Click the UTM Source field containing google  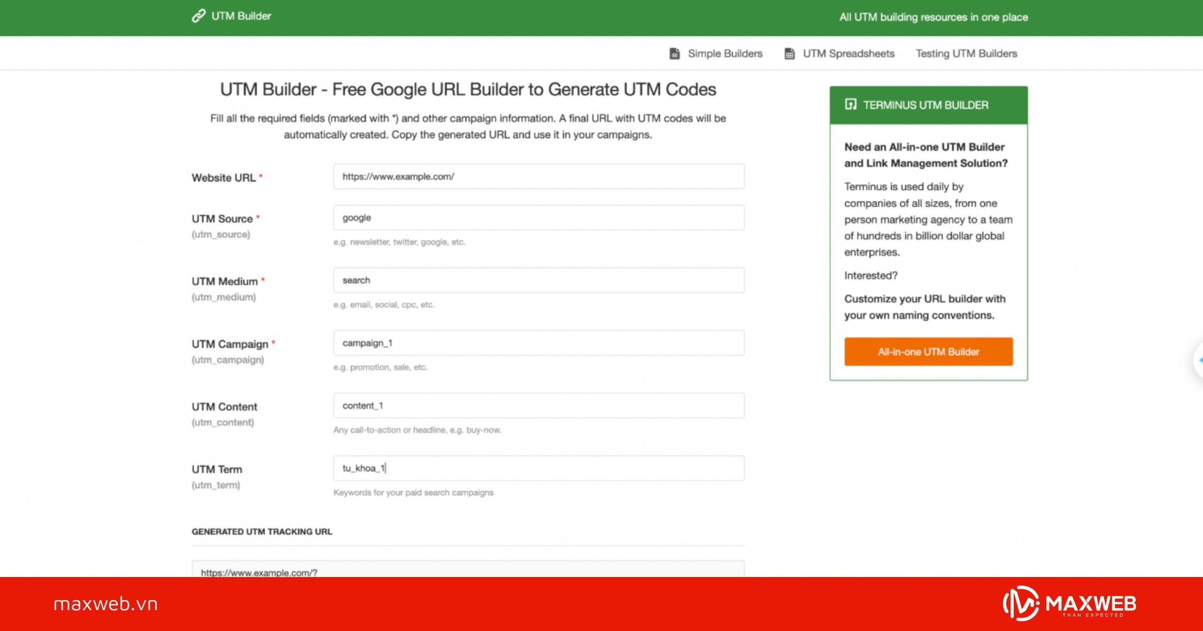tap(538, 217)
